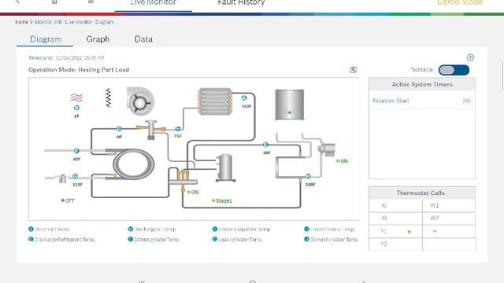This screenshot has height=283, width=504.
Task: Click the Demo Mode label
Action: 460,3
